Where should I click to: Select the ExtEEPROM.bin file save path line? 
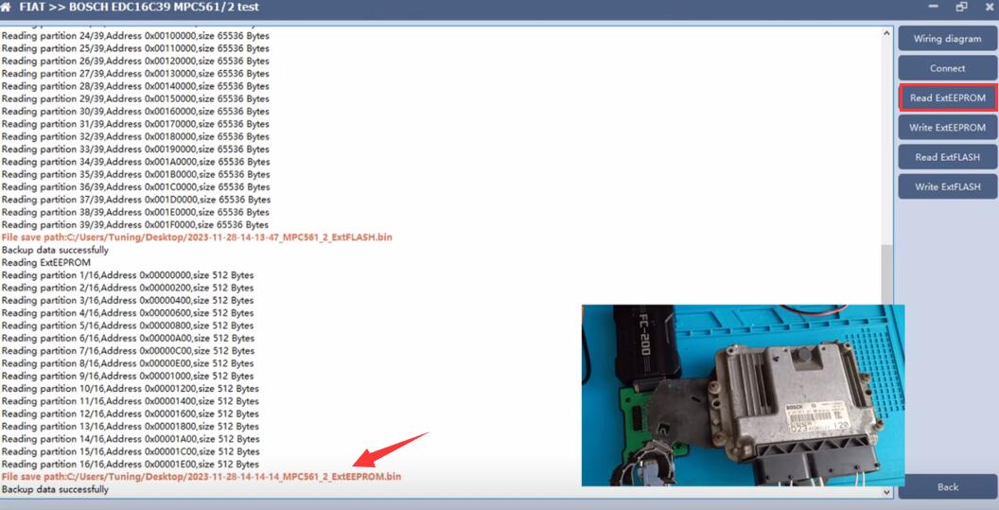coord(202,477)
